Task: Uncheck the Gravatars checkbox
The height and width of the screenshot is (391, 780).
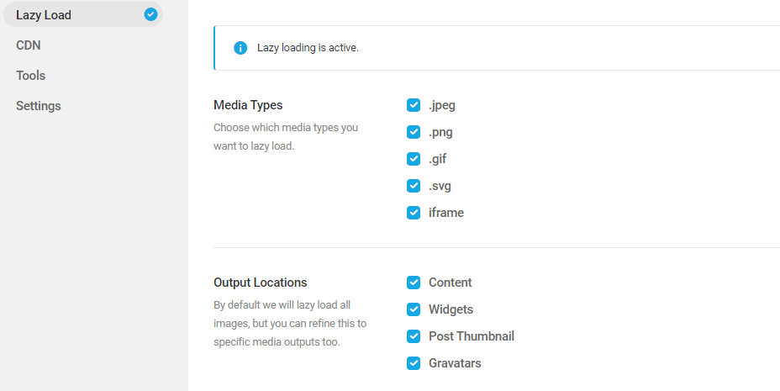Action: [x=414, y=363]
